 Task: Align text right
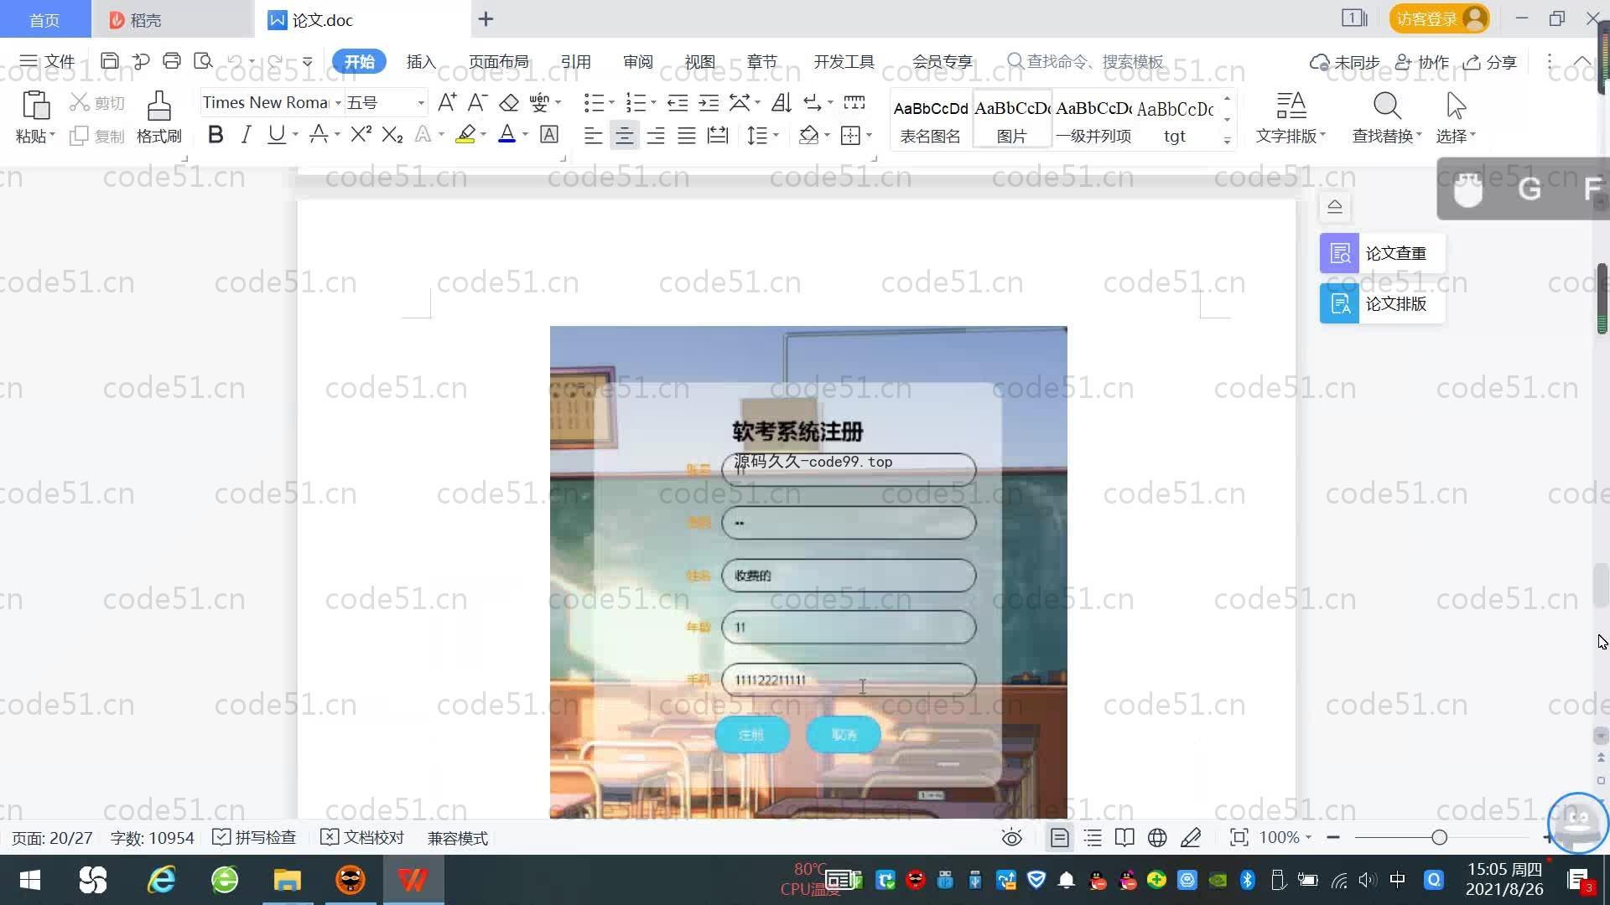(x=656, y=135)
